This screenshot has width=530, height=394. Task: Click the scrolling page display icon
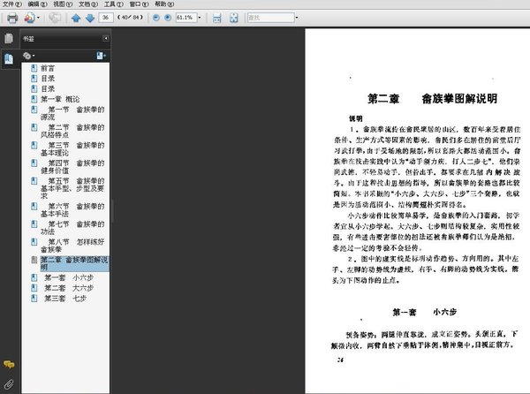click(x=217, y=18)
